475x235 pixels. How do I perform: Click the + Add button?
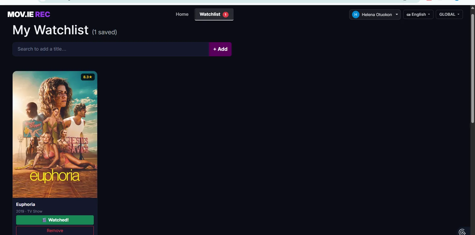[220, 49]
